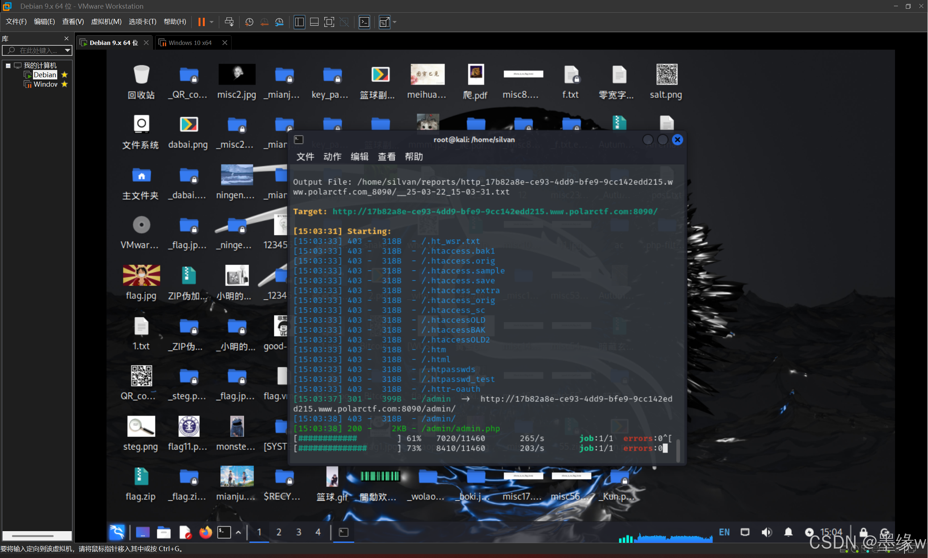
Task: Switch to workspace 3 in Kali panel
Action: click(x=298, y=532)
